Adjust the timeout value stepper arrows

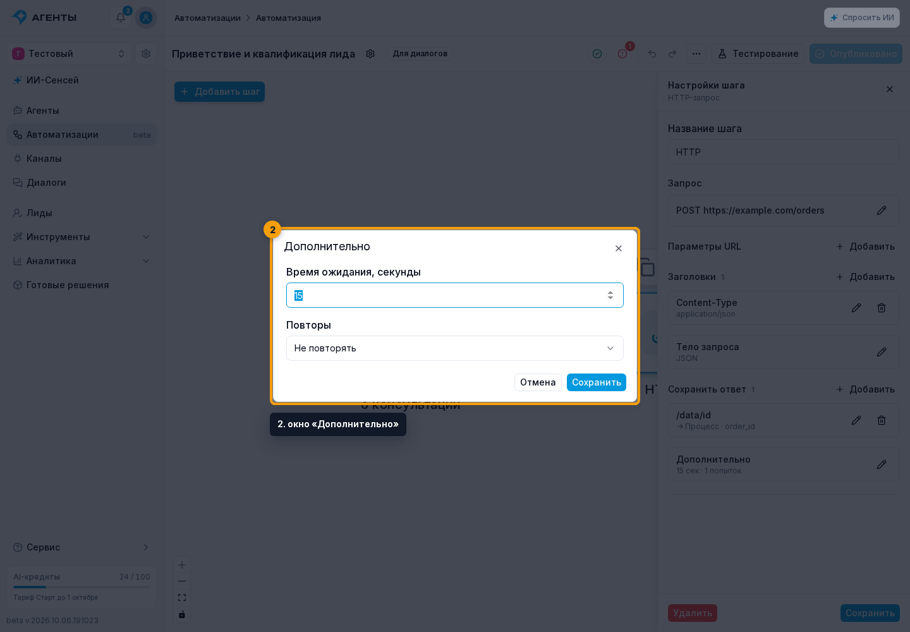(x=610, y=295)
